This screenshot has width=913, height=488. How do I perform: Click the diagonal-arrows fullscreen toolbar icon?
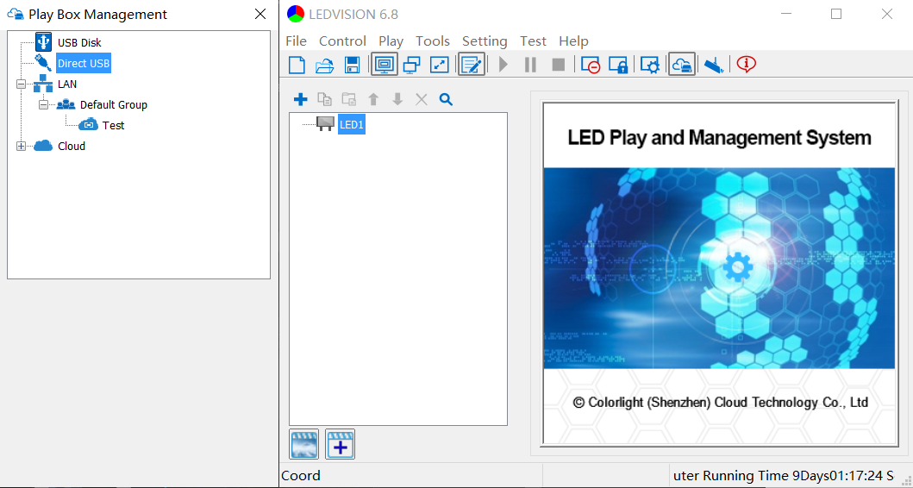coord(439,65)
